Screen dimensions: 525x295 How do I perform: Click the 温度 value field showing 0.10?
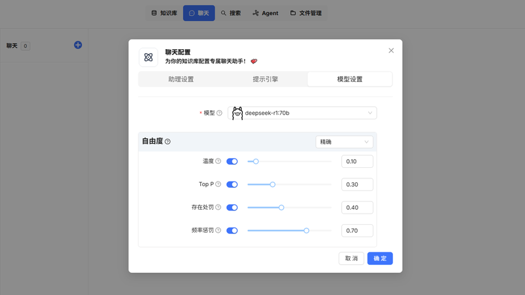[x=357, y=161]
